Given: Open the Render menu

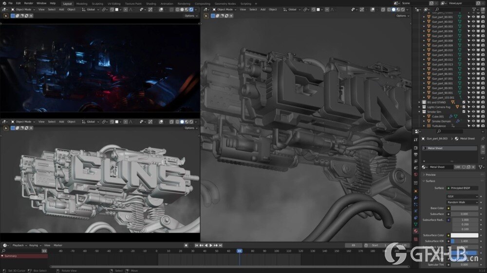Looking at the screenshot, I should [29, 3].
